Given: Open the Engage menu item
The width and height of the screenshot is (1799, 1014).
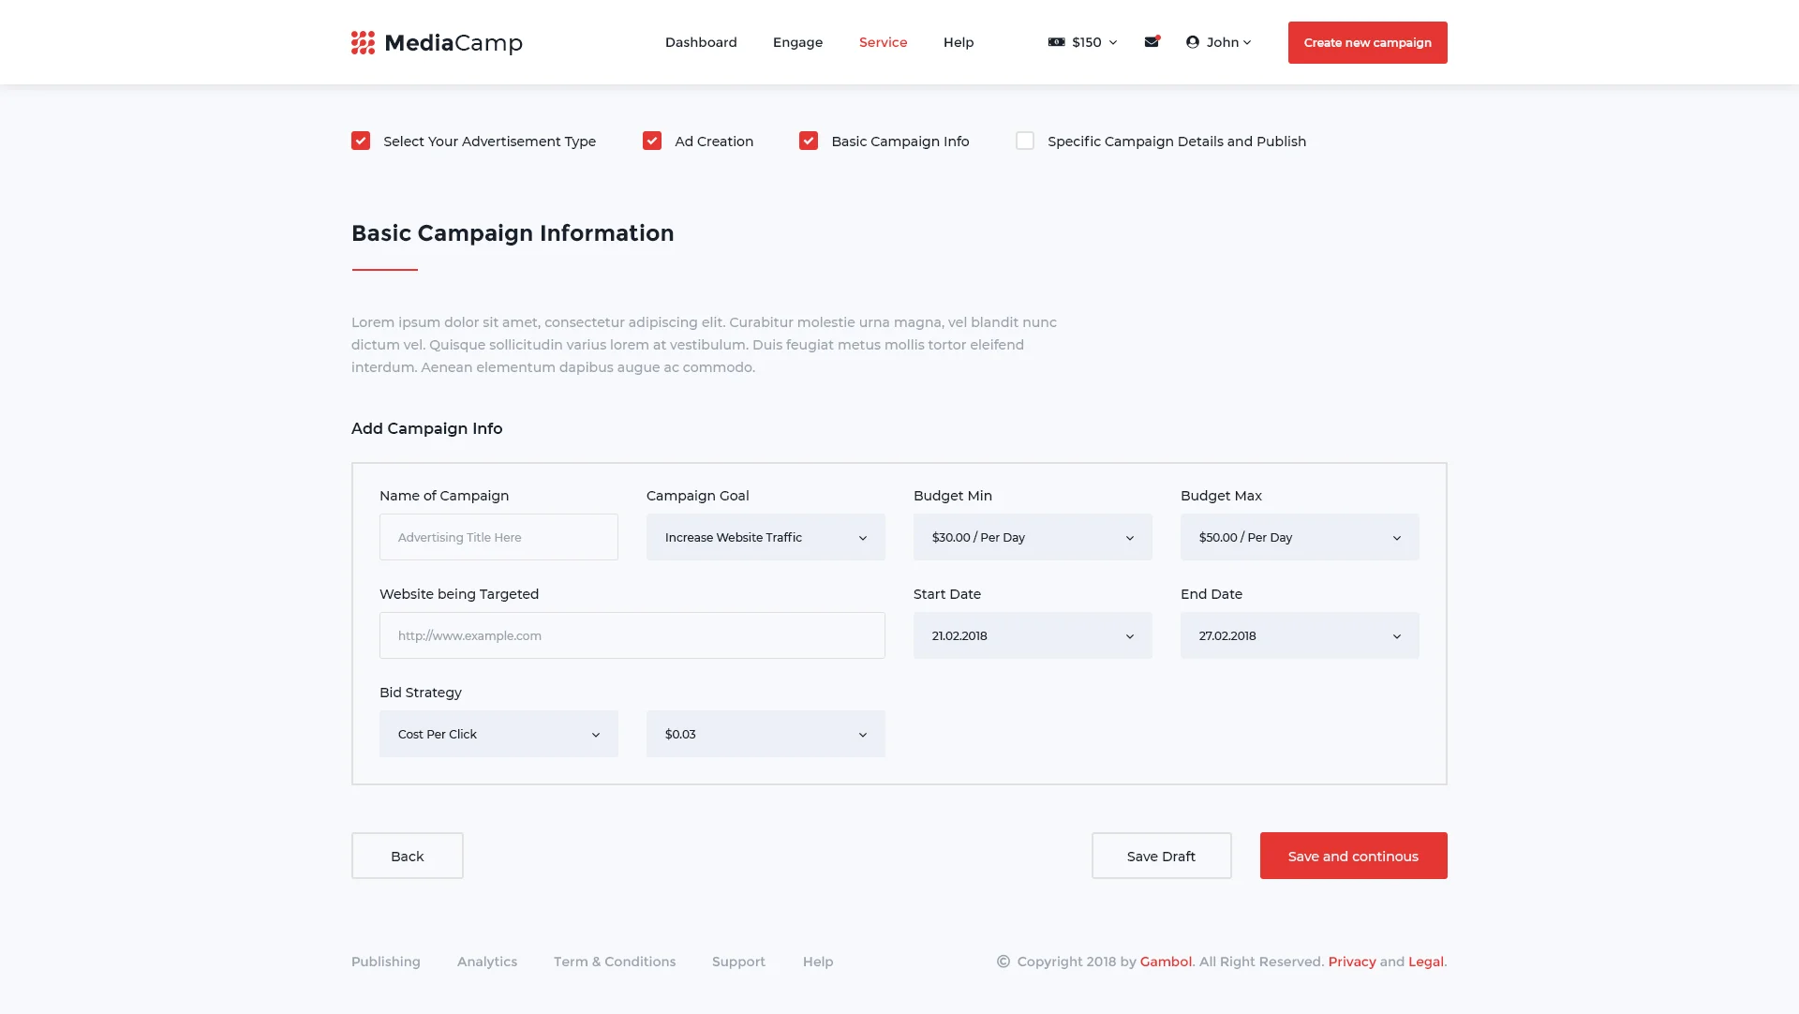Looking at the screenshot, I should (797, 42).
